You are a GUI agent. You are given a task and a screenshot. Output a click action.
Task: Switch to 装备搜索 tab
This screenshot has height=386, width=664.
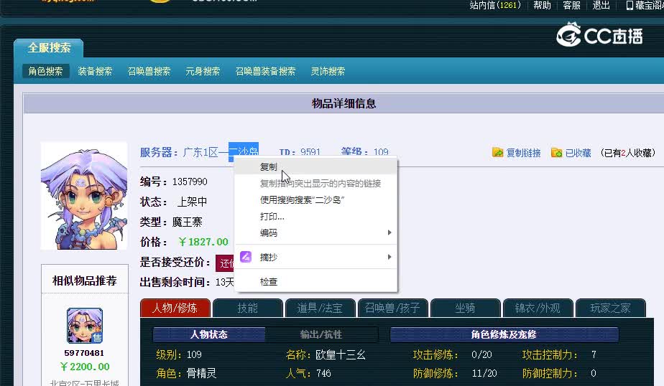coord(95,71)
